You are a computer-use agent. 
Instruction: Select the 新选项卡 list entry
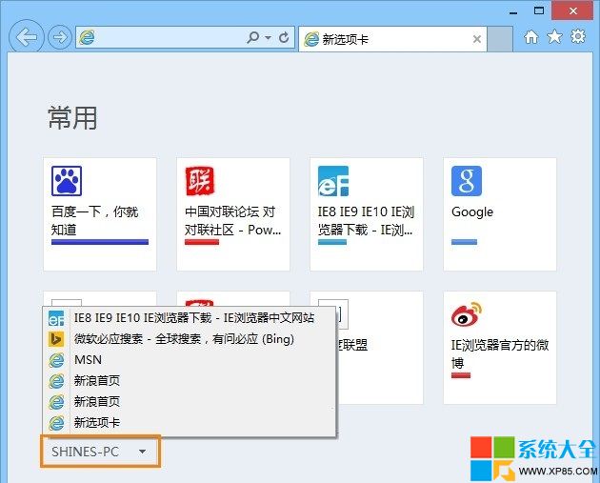(190, 423)
